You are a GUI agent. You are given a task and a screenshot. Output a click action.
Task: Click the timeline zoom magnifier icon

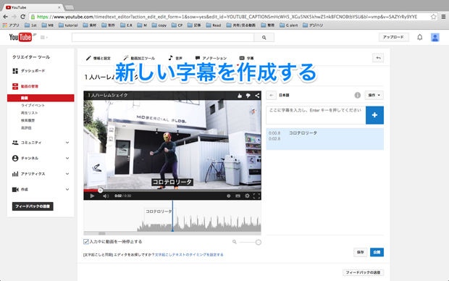pos(234,242)
